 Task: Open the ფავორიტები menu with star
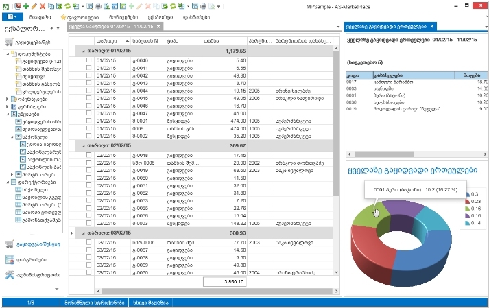pos(76,16)
